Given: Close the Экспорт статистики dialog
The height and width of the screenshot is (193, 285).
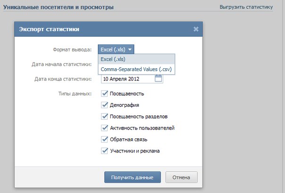Looking at the screenshot, I should pyautogui.click(x=196, y=29).
